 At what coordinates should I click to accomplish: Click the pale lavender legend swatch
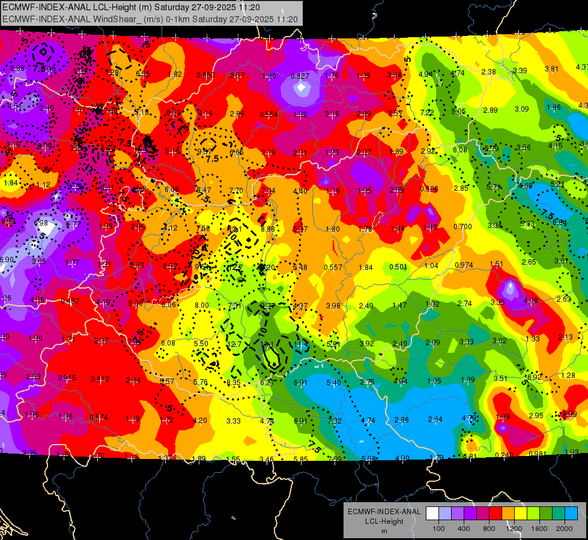[445, 514]
